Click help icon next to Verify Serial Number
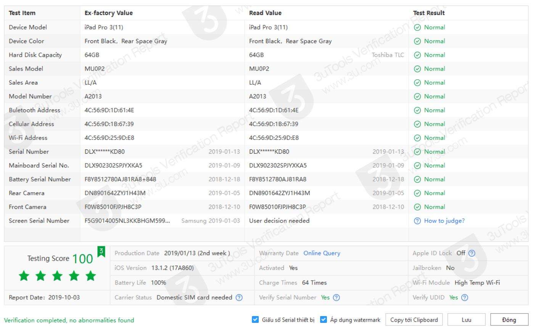 tap(336, 297)
